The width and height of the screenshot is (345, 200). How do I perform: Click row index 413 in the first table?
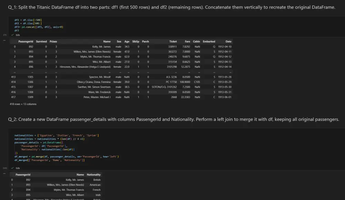click(13, 77)
